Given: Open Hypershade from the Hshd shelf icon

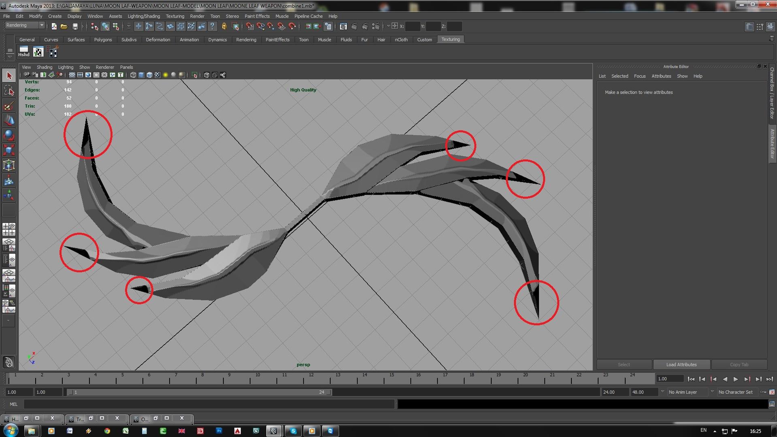Looking at the screenshot, I should pyautogui.click(x=23, y=51).
